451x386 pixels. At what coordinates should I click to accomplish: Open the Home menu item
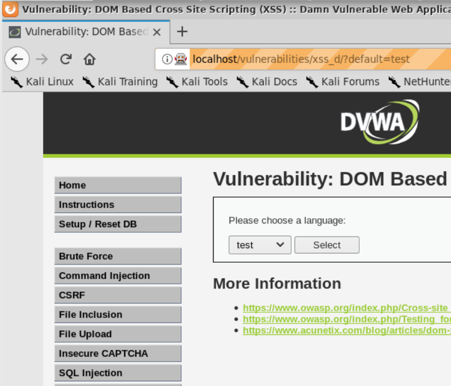click(118, 185)
